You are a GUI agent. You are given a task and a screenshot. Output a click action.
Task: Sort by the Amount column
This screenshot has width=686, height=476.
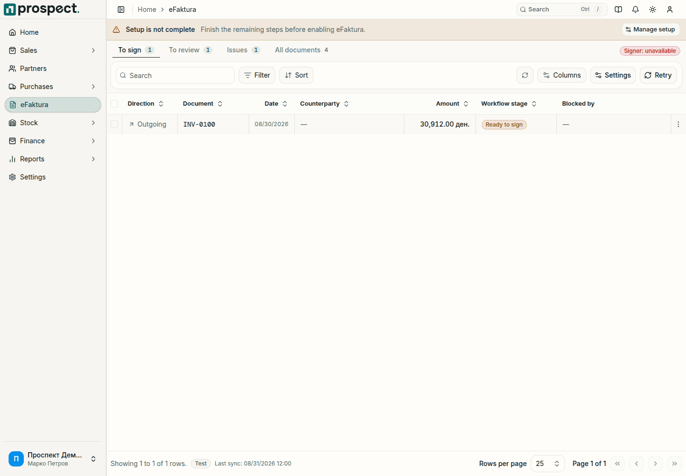pyautogui.click(x=452, y=104)
